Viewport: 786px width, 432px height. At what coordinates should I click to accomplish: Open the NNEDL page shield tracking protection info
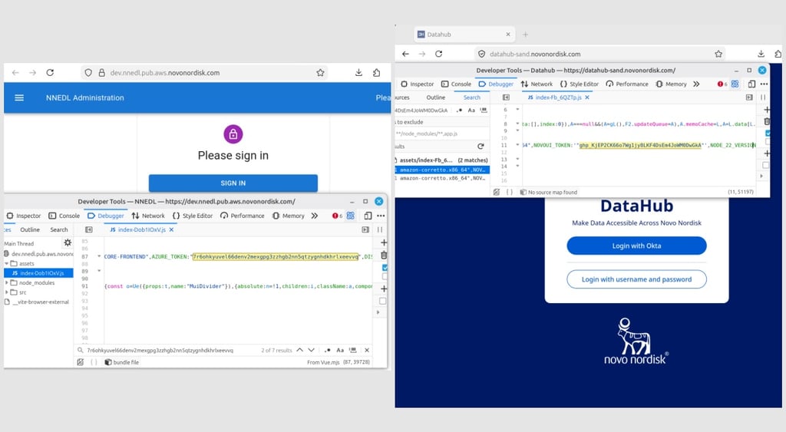pyautogui.click(x=88, y=73)
